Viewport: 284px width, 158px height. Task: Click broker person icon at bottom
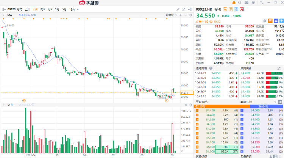click(x=271, y=156)
